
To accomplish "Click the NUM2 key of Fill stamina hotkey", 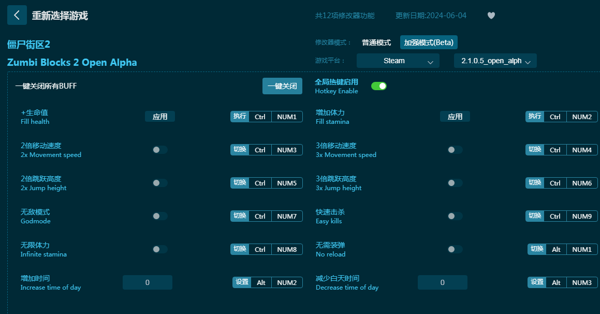I will [x=582, y=117].
